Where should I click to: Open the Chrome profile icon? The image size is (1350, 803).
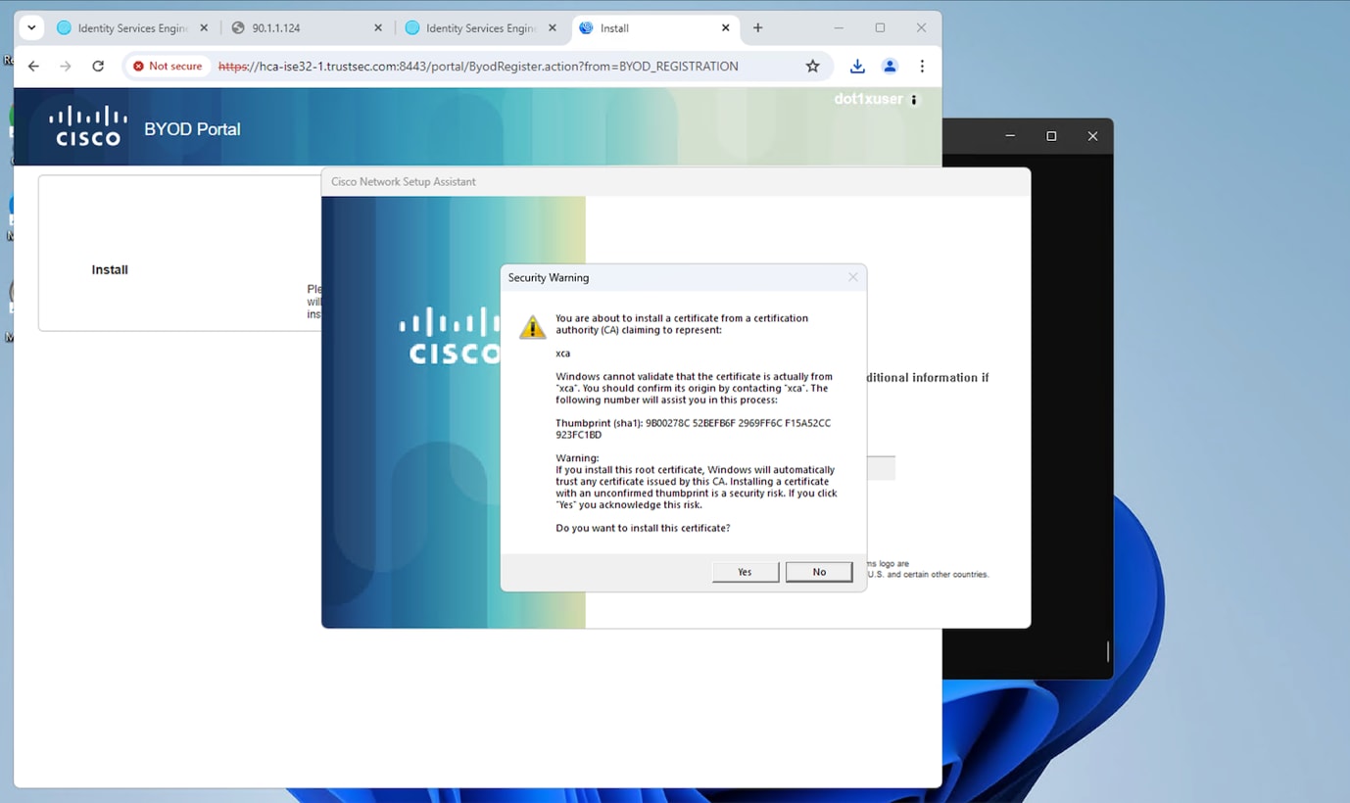[890, 67]
